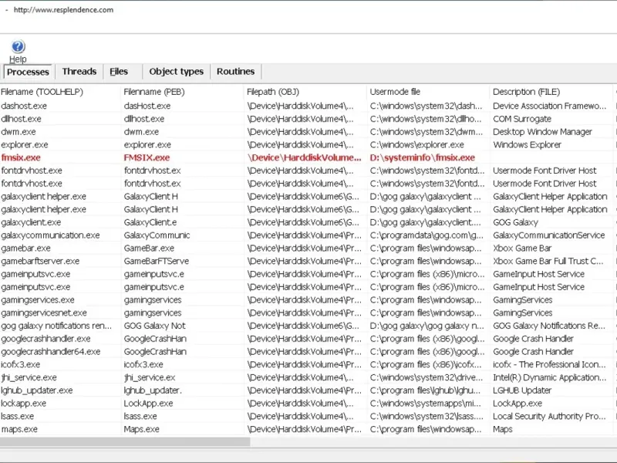
Task: Open the Routines tab
Action: [235, 72]
